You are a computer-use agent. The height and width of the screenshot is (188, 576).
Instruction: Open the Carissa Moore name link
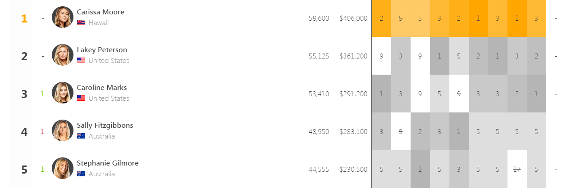click(x=101, y=12)
